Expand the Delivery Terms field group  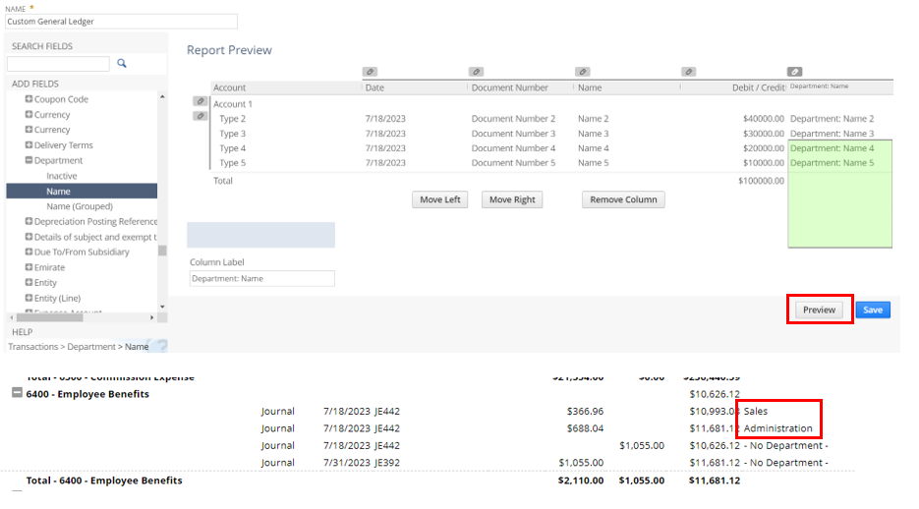coord(29,145)
